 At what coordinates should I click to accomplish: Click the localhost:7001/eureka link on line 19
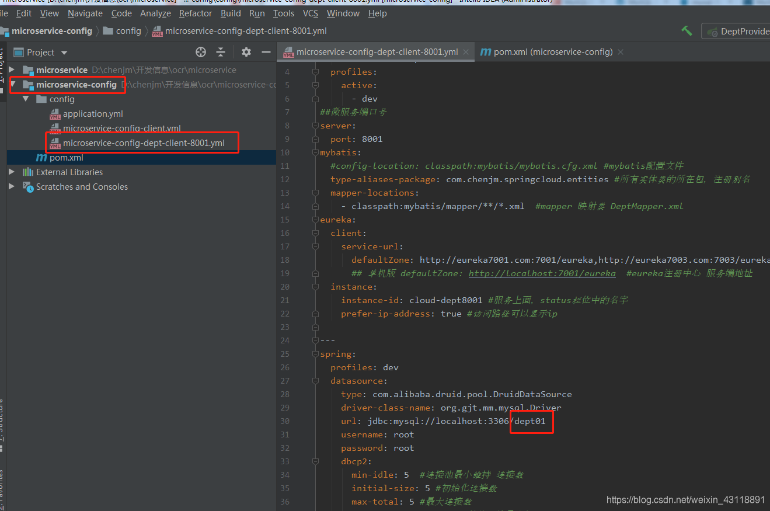(x=542, y=273)
